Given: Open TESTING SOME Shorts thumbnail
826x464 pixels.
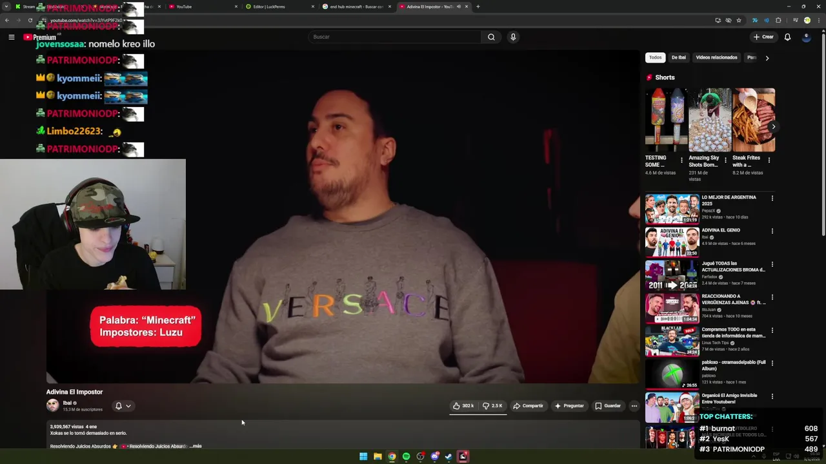Looking at the screenshot, I should pyautogui.click(x=665, y=120).
